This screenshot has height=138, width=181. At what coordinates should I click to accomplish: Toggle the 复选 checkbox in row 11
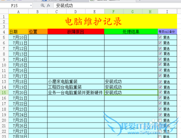coord(160,70)
